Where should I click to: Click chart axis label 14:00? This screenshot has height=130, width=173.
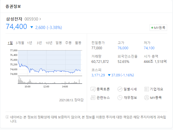click(x=65, y=87)
